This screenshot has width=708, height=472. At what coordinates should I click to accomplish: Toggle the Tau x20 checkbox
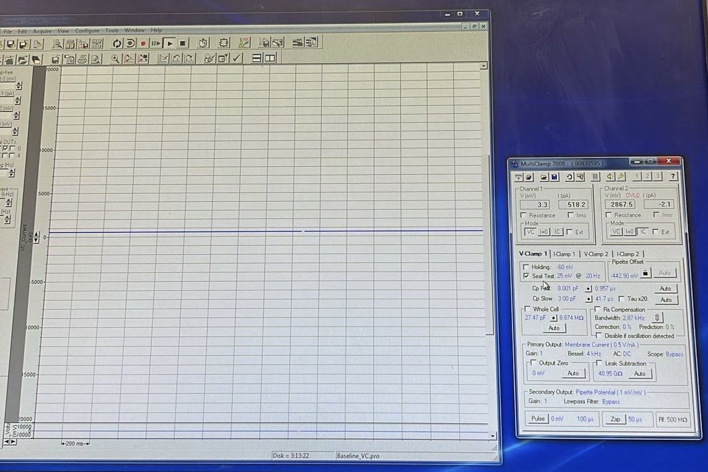coord(621,299)
